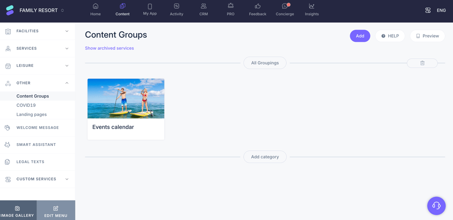Click the Leisure calendar icon in sidebar
The image size is (453, 220).
[8, 66]
